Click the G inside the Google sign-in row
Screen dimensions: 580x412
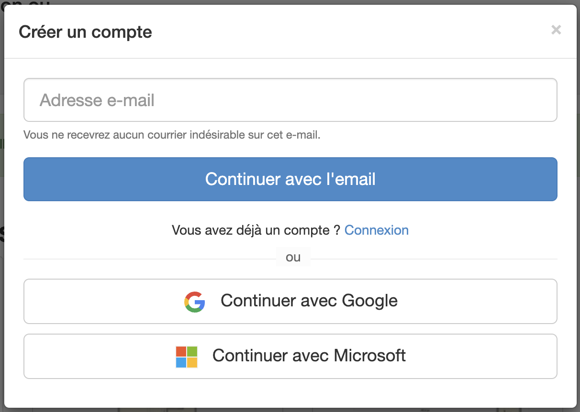coord(195,301)
